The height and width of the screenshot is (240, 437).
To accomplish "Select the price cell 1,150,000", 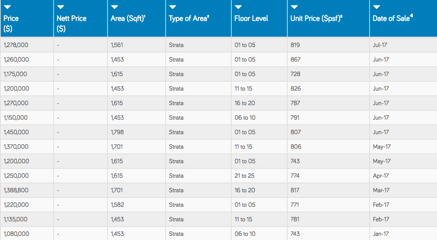I will [16, 118].
